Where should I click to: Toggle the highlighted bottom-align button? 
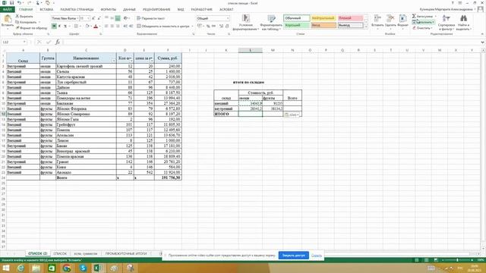tap(118, 18)
